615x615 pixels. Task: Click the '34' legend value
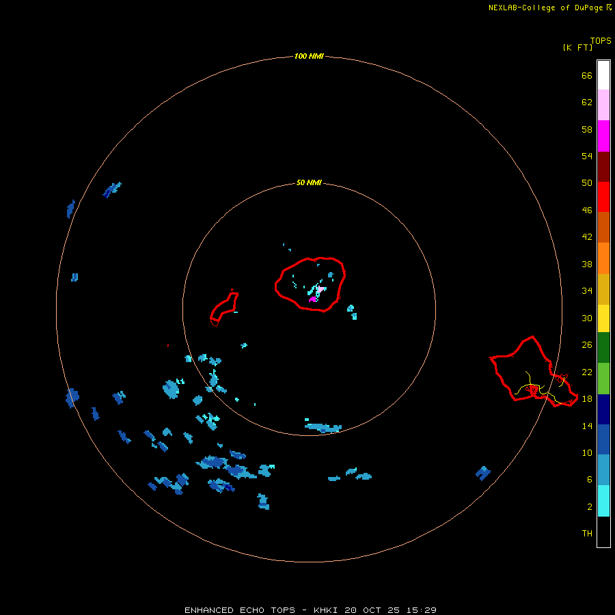587,290
